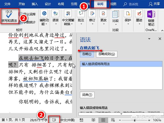Click the flagged word 伶伶 in the document
This screenshot has width=164, height=123.
(13, 35)
